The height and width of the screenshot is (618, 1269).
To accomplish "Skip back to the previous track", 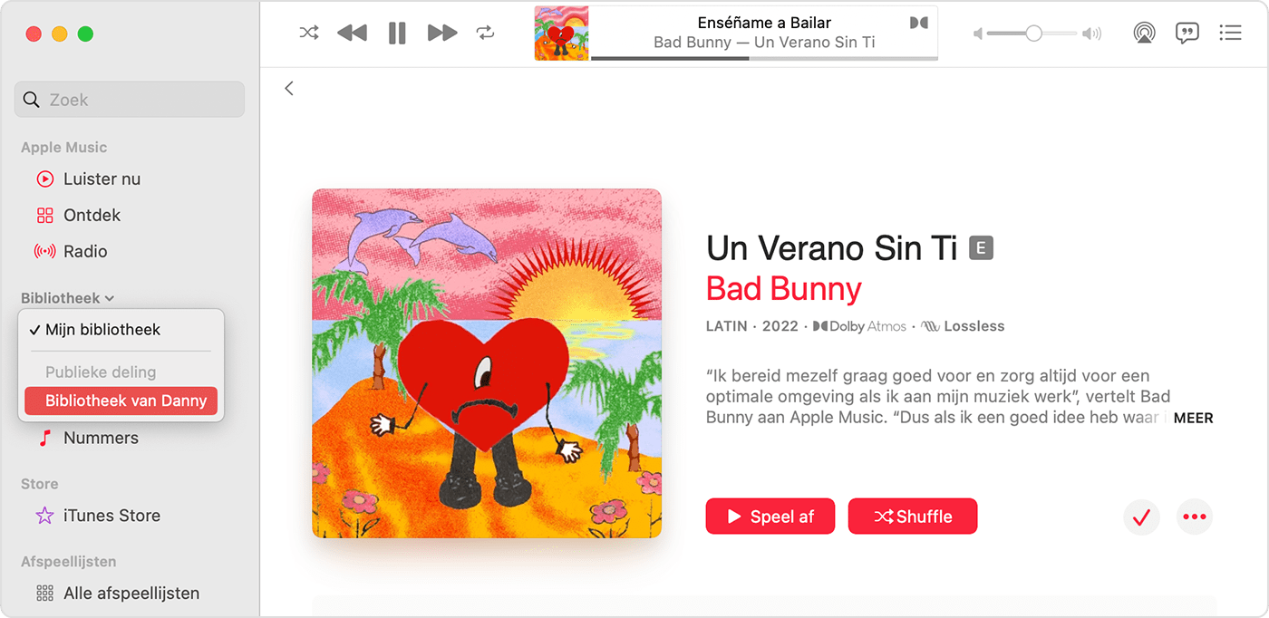I will tap(352, 34).
